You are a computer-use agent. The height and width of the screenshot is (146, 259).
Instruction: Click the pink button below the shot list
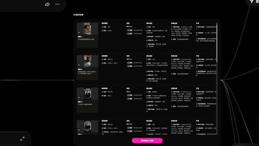click(x=147, y=140)
